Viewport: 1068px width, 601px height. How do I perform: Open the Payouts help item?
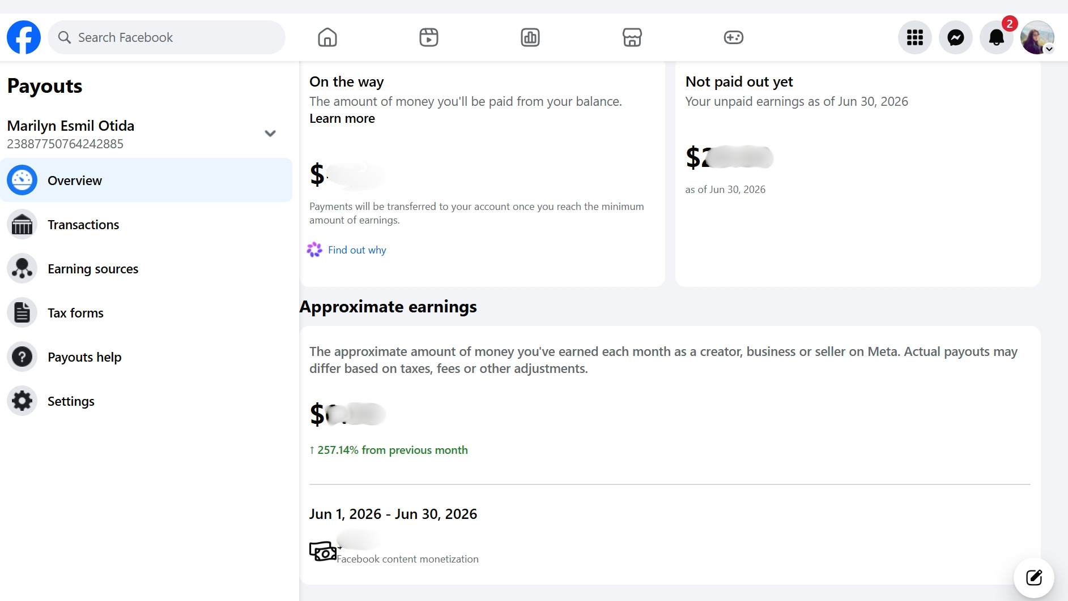tap(146, 357)
